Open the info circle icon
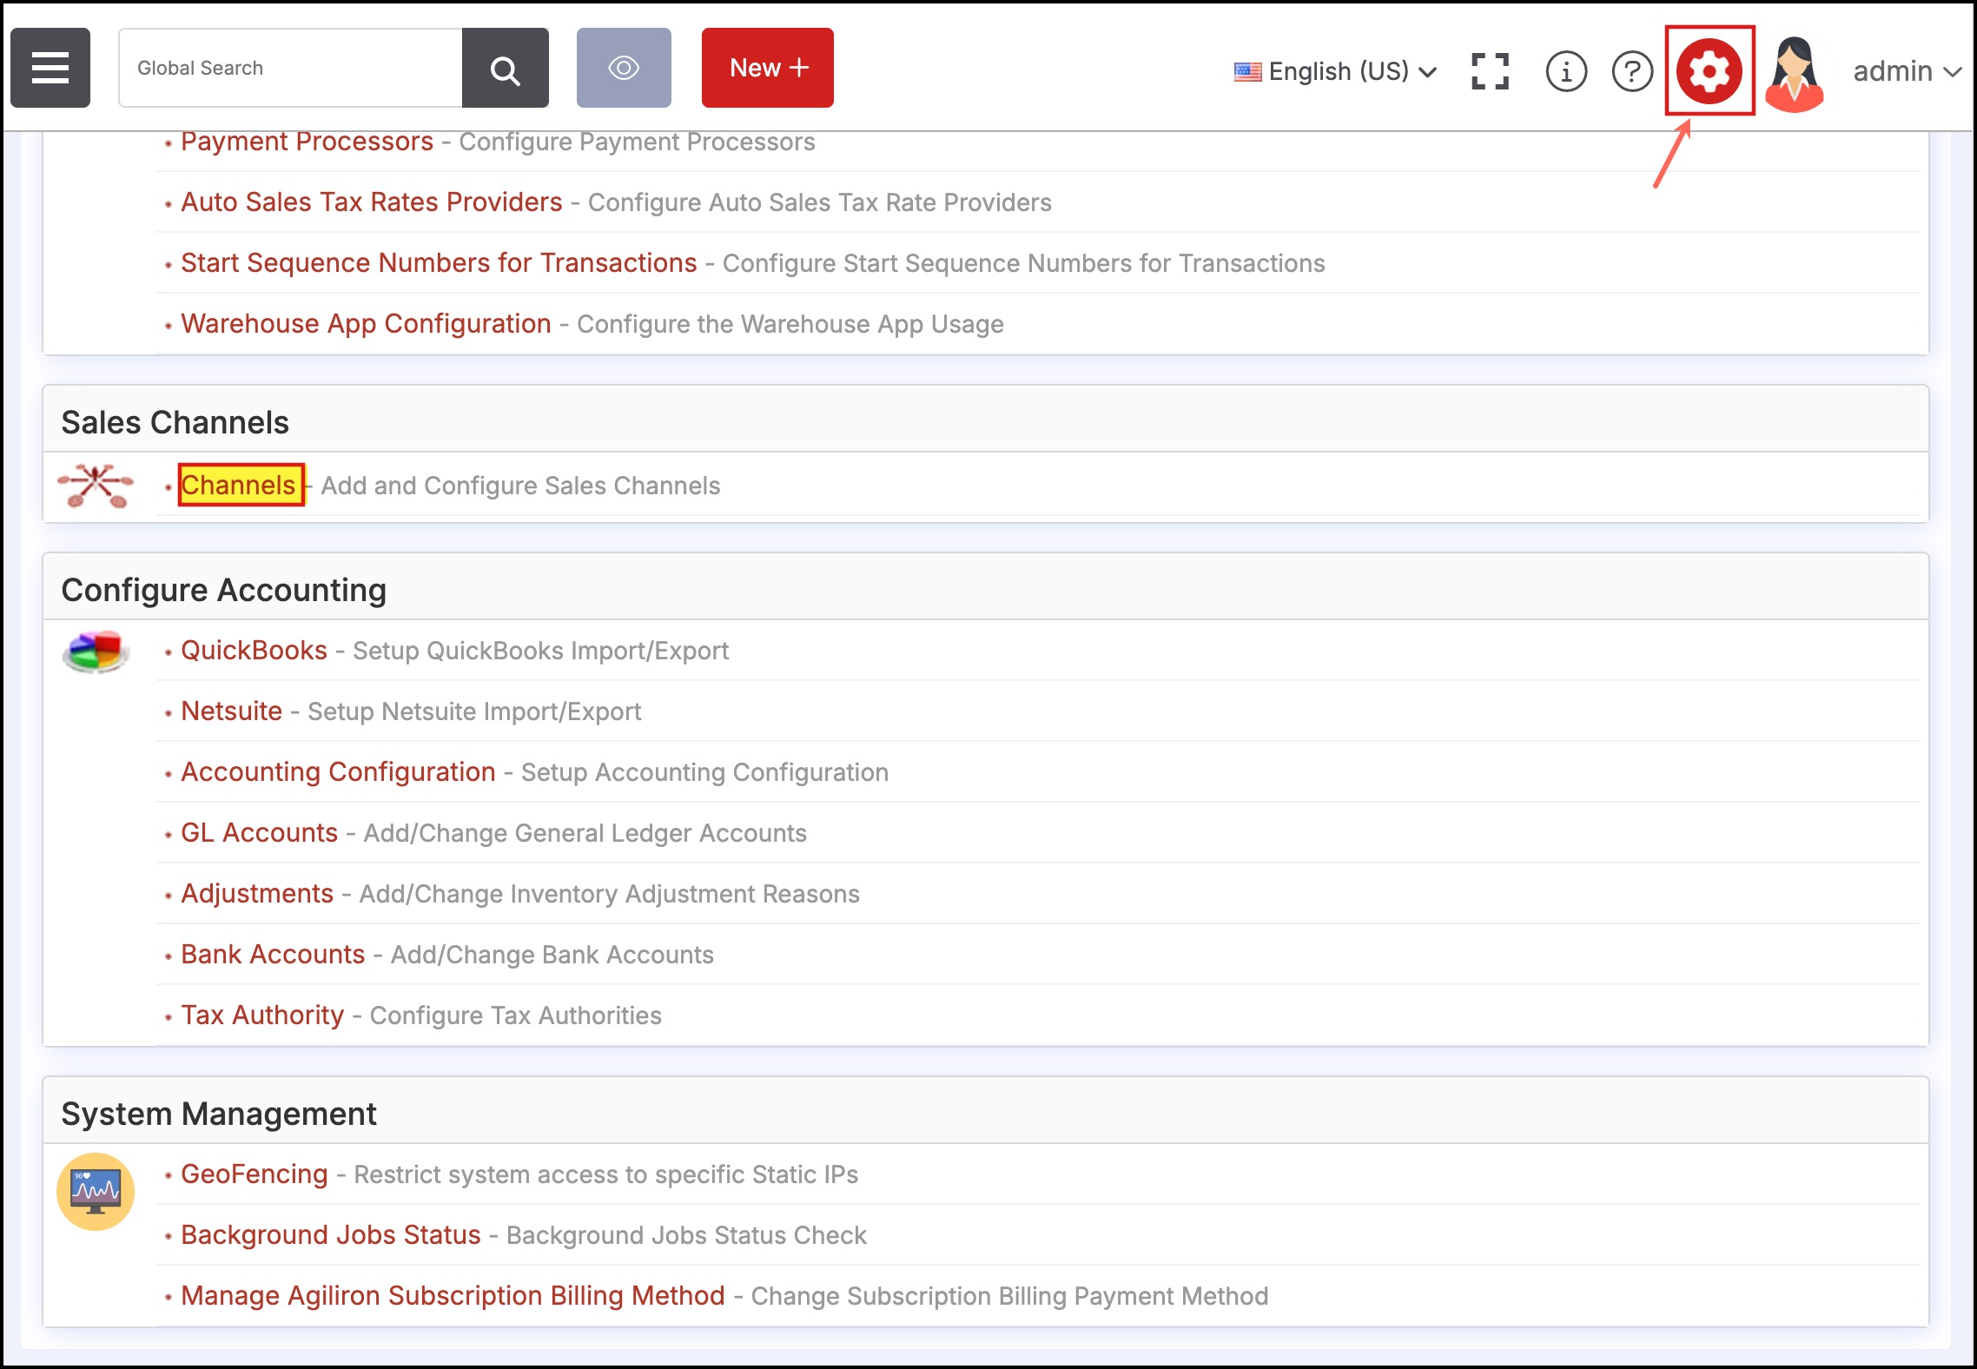This screenshot has width=1977, height=1369. click(x=1566, y=71)
